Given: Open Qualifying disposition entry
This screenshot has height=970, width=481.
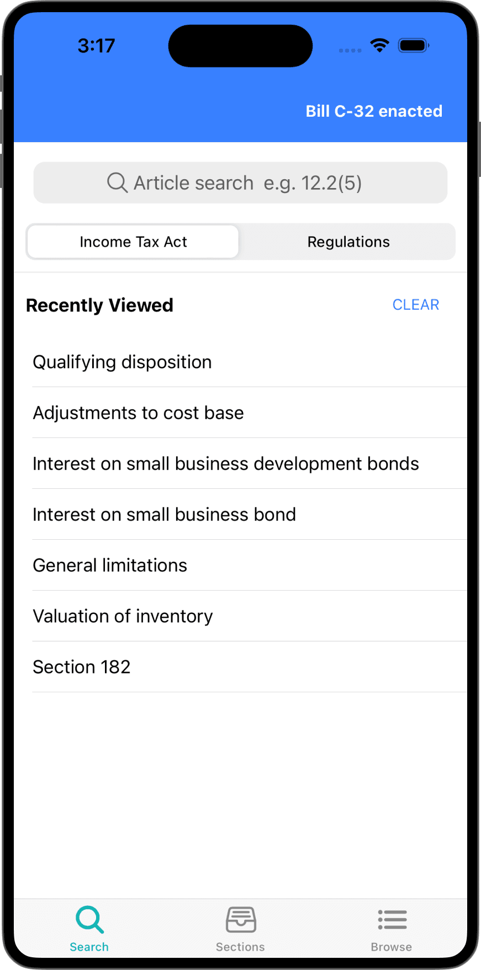Looking at the screenshot, I should 122,362.
